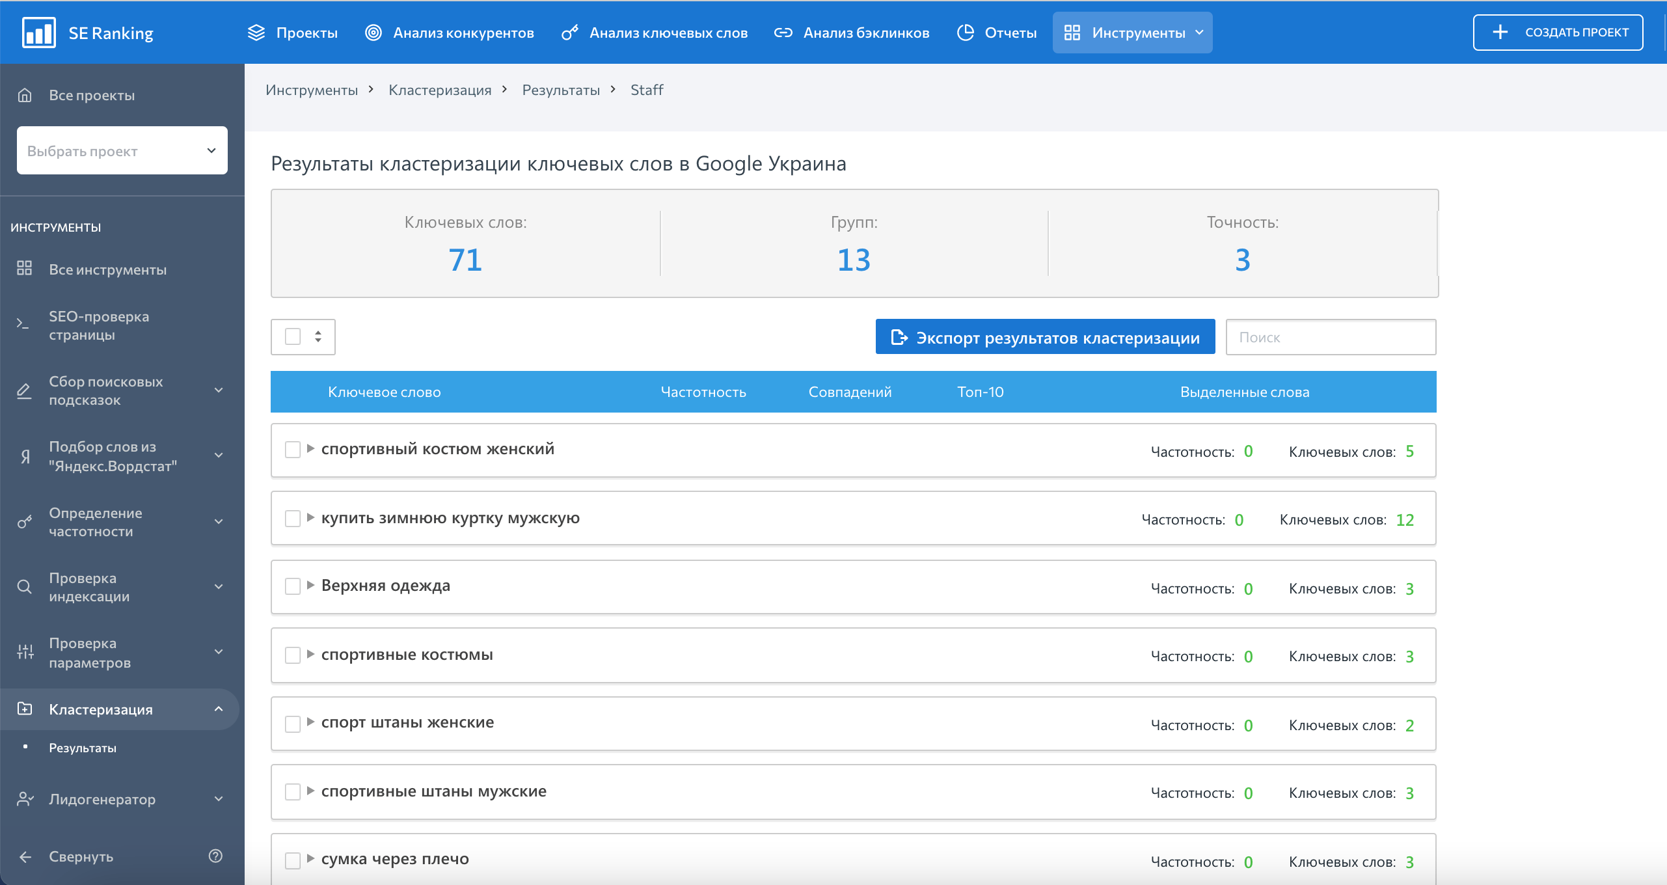Sort by the Совпадений column header
The height and width of the screenshot is (885, 1667).
coord(850,392)
